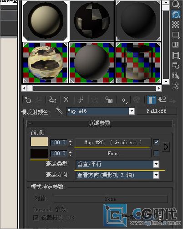Click the black side color swatch

pos(40,153)
